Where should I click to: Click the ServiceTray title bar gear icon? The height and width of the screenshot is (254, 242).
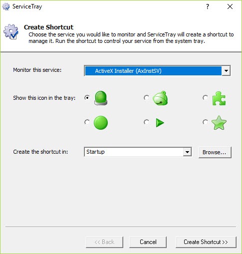[6, 6]
